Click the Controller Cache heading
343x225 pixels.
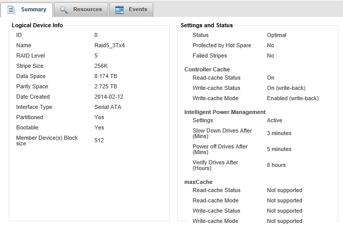pyautogui.click(x=207, y=69)
